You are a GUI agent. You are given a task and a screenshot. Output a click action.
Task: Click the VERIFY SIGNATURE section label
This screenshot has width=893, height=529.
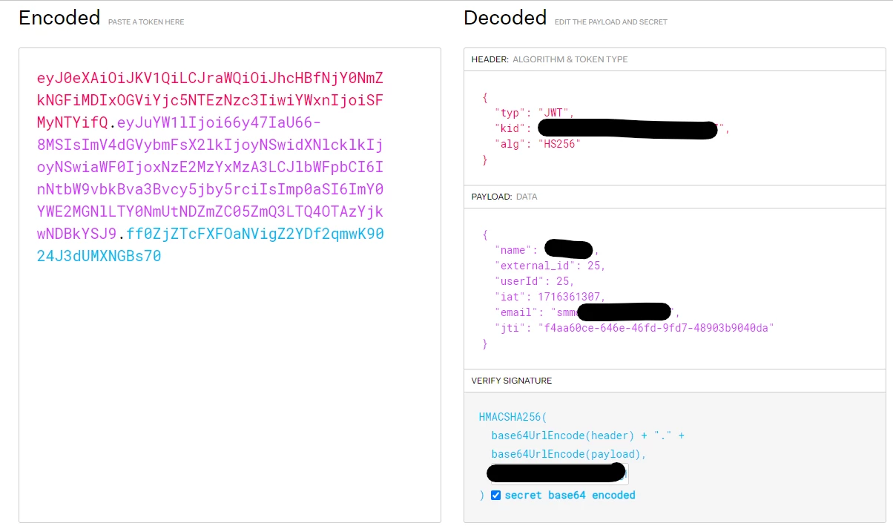[x=512, y=381]
